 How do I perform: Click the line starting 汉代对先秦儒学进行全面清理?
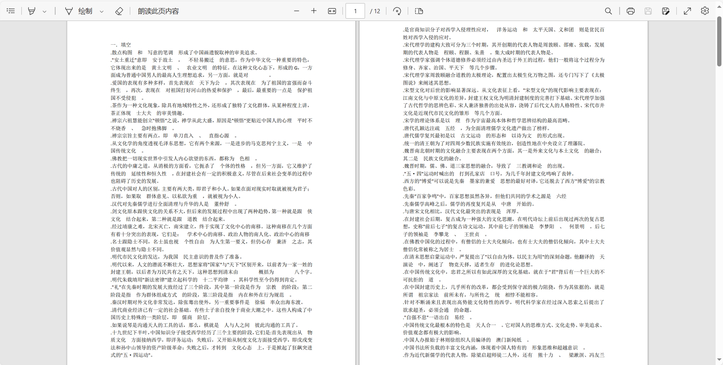[x=174, y=204]
